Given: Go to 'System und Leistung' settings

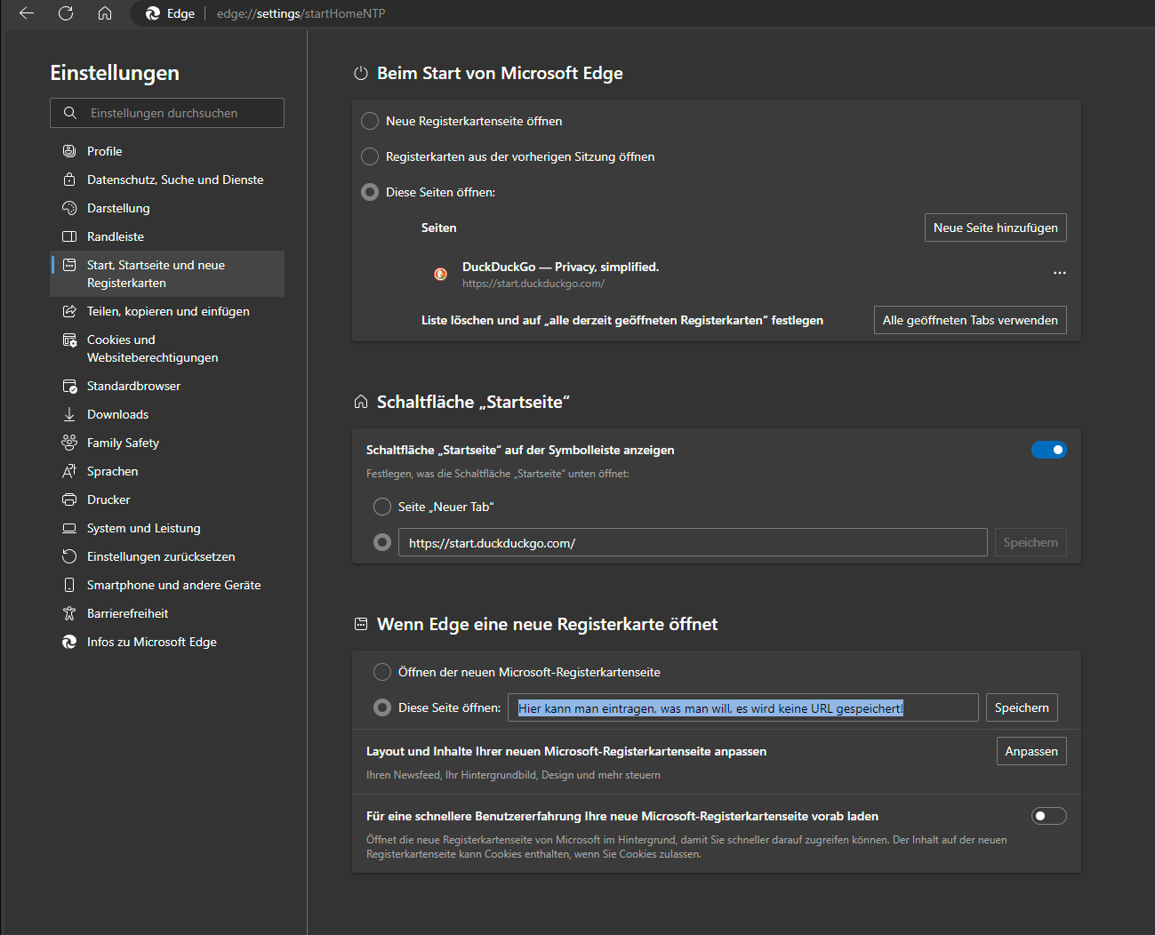Looking at the screenshot, I should [143, 528].
